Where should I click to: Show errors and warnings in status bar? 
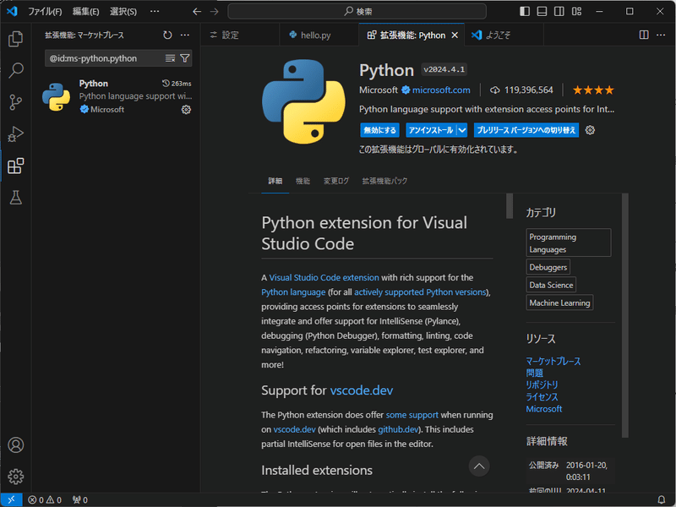tap(45, 499)
